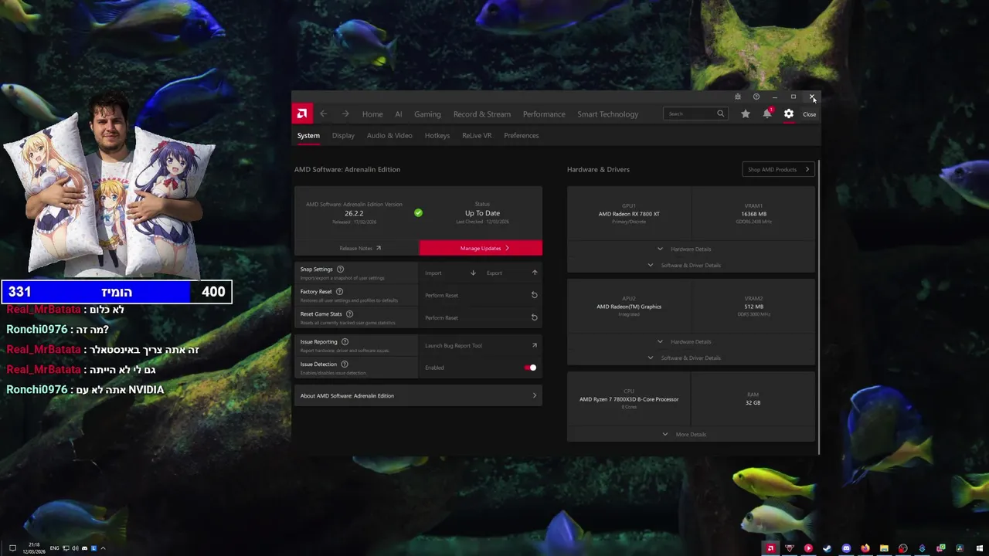Go back with the left arrow
The image size is (989, 556).
tap(324, 114)
